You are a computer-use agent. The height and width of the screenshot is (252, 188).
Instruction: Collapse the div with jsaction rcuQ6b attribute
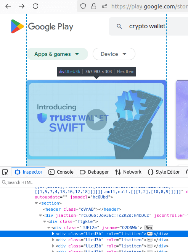[40, 216]
